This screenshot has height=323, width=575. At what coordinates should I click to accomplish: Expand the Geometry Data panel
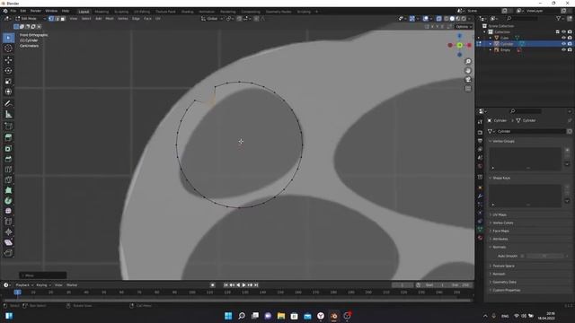coord(504,282)
